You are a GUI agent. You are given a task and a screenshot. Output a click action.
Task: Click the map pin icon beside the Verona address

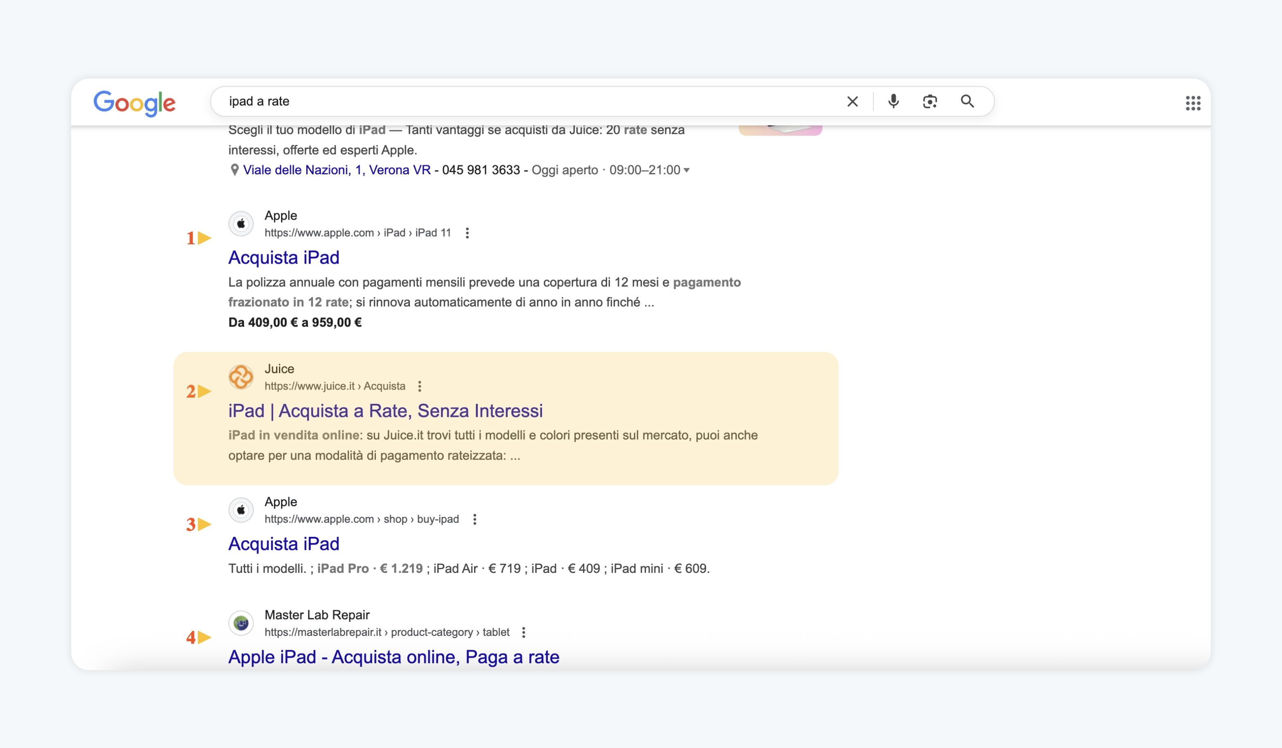pos(234,170)
